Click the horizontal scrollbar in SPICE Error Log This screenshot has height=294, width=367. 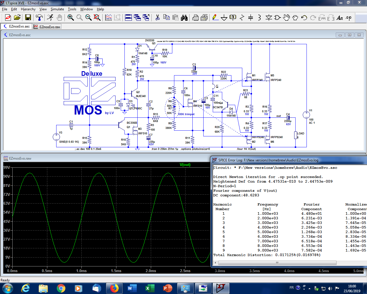(x=277, y=263)
